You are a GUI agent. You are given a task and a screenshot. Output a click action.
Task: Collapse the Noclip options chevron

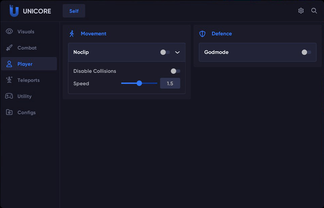pos(177,52)
